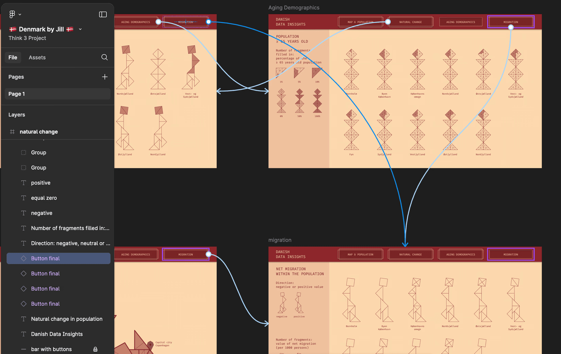Click the text icon next to equal zero layer
The height and width of the screenshot is (354, 561).
tap(24, 198)
